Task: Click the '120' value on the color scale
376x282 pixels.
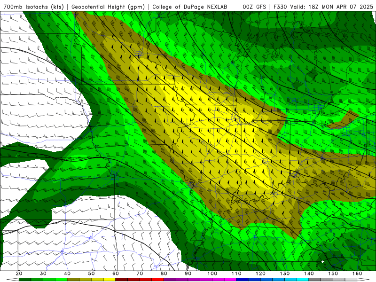Action: (261, 274)
